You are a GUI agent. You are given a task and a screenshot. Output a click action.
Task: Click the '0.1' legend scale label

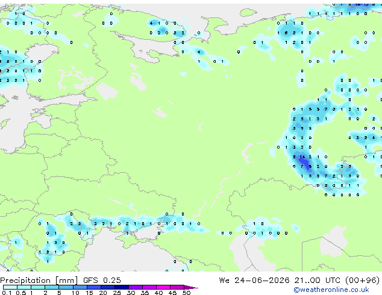point(7,293)
